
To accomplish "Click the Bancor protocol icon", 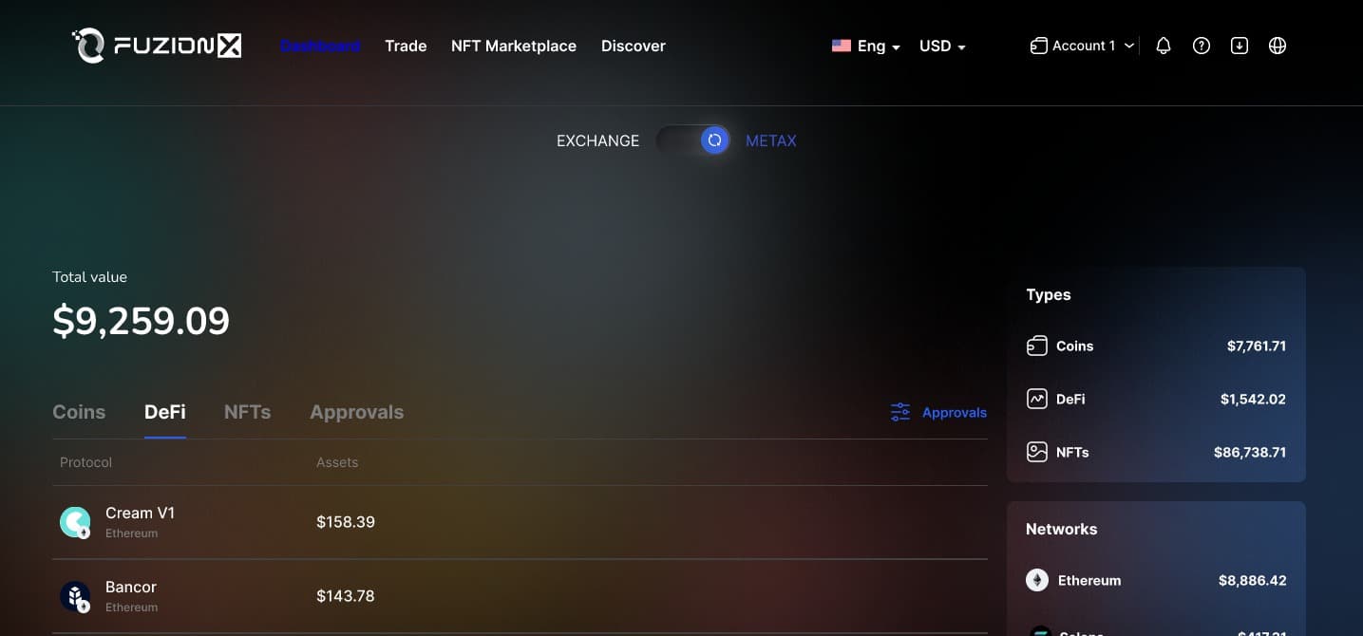I will 75,596.
